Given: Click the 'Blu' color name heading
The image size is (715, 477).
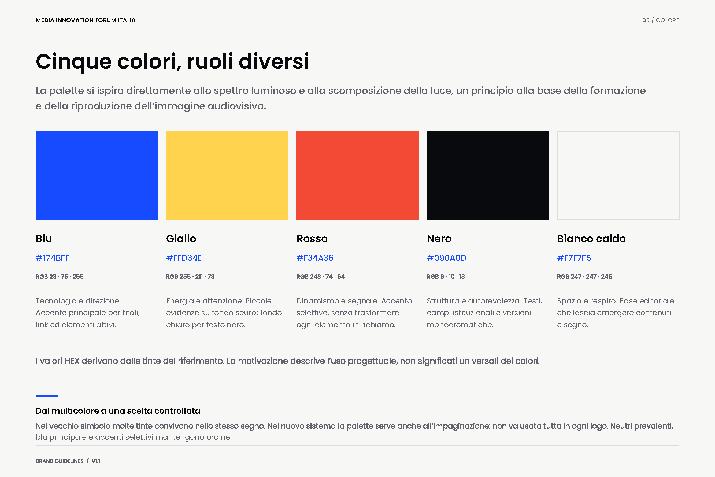Looking at the screenshot, I should [44, 238].
